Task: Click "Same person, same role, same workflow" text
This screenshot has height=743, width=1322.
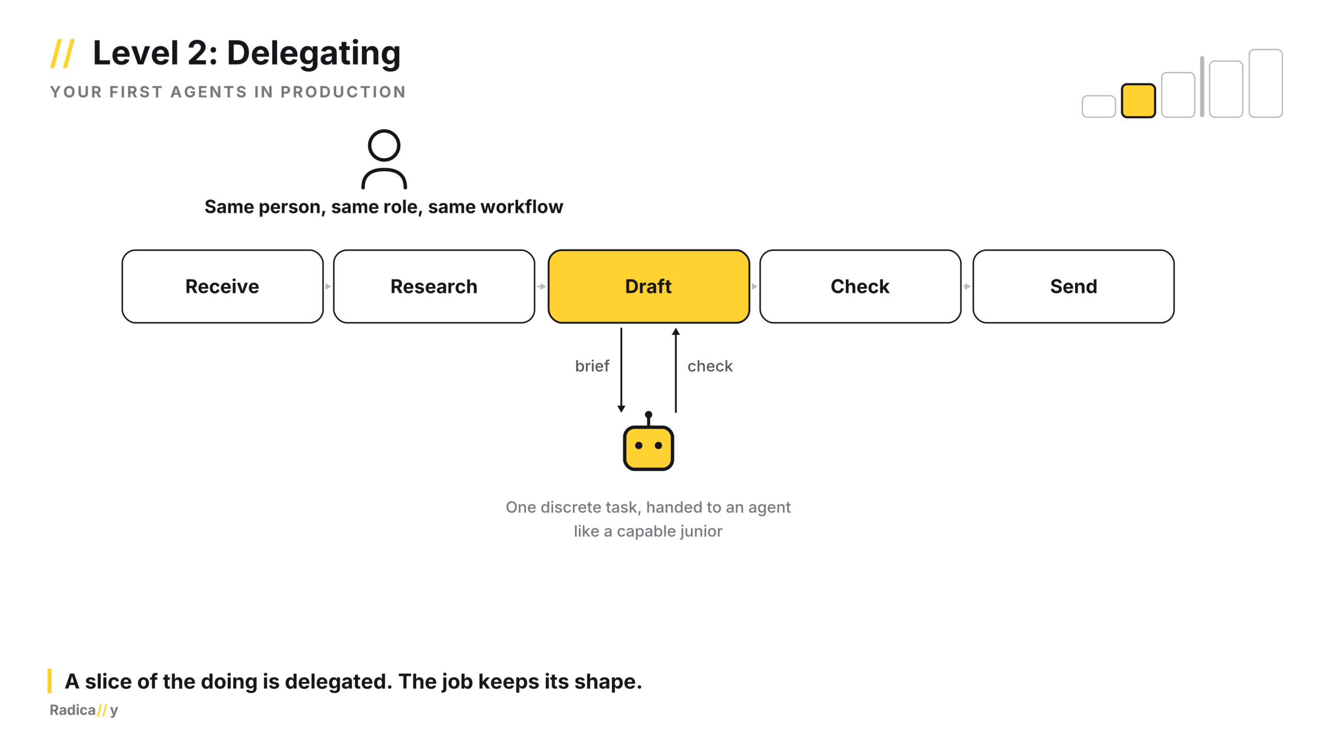Action: [384, 207]
